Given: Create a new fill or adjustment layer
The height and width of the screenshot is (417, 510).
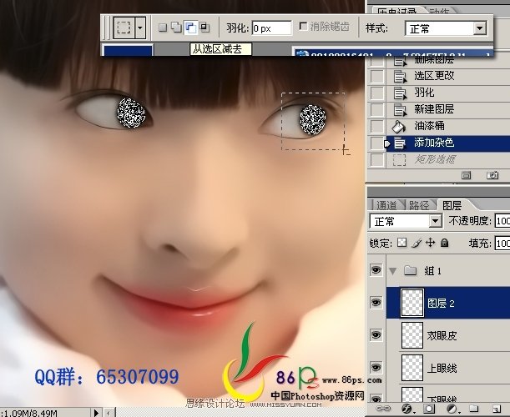Looking at the screenshot, I should pyautogui.click(x=452, y=409).
